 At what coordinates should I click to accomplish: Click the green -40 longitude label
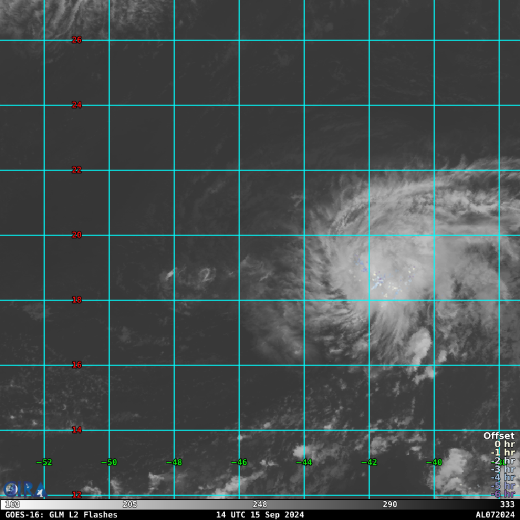click(x=434, y=463)
